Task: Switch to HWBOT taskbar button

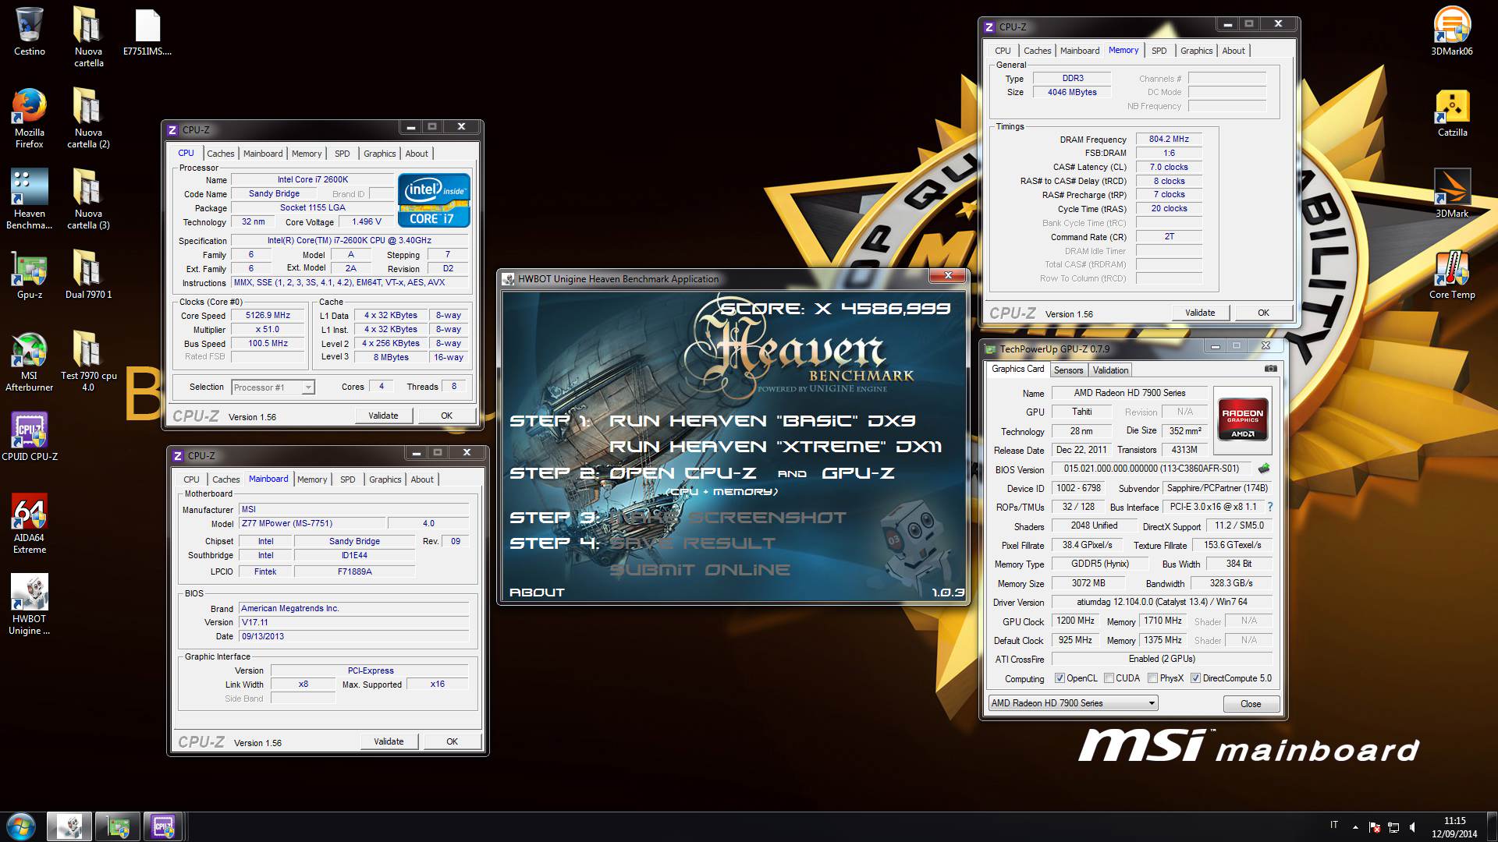Action: 69,826
